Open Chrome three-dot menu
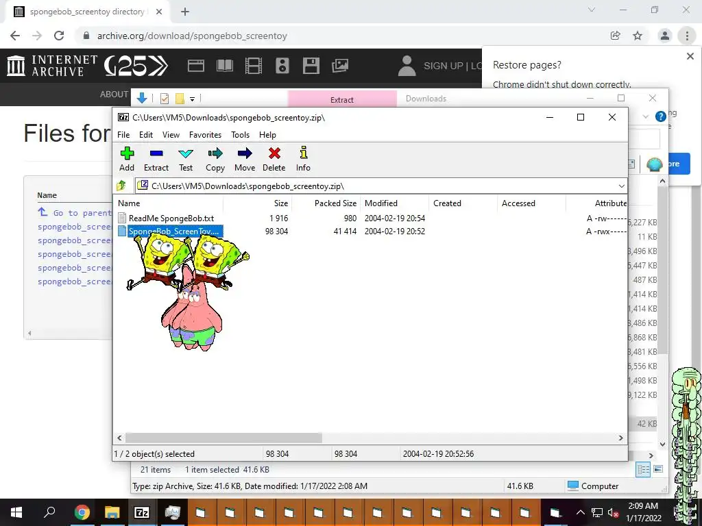 (x=687, y=36)
